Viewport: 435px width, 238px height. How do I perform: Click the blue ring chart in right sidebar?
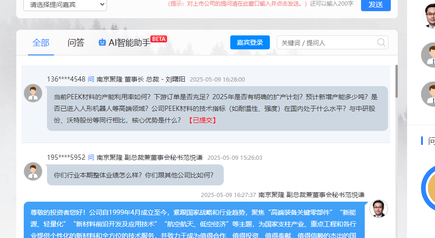[x=428, y=188]
